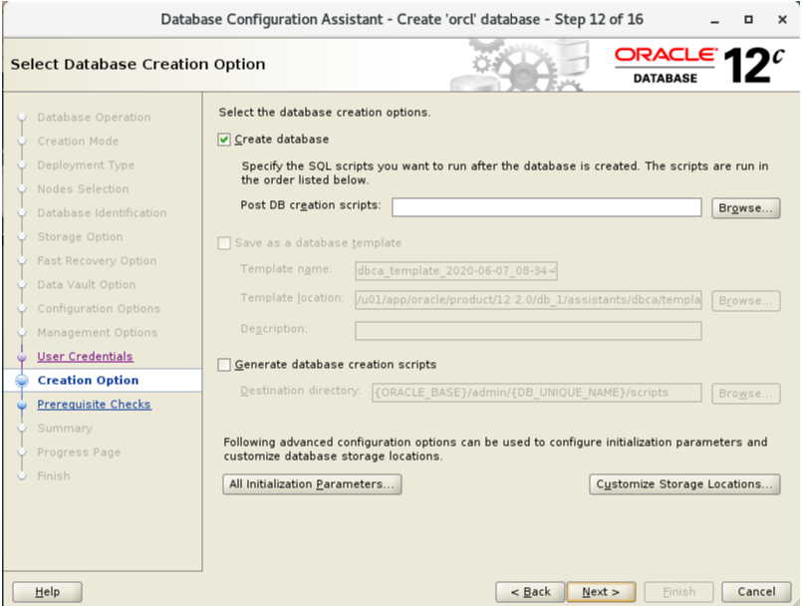Viewport: 803px width, 608px height.
Task: Click the Management Options step
Action: point(98,333)
